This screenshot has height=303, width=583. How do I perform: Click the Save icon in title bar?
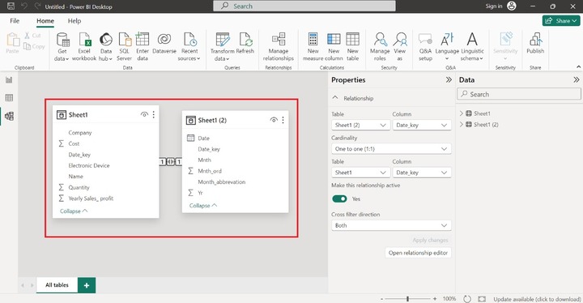pyautogui.click(x=11, y=6)
